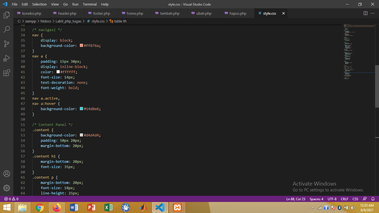Open the Extensions view

pos(7,73)
